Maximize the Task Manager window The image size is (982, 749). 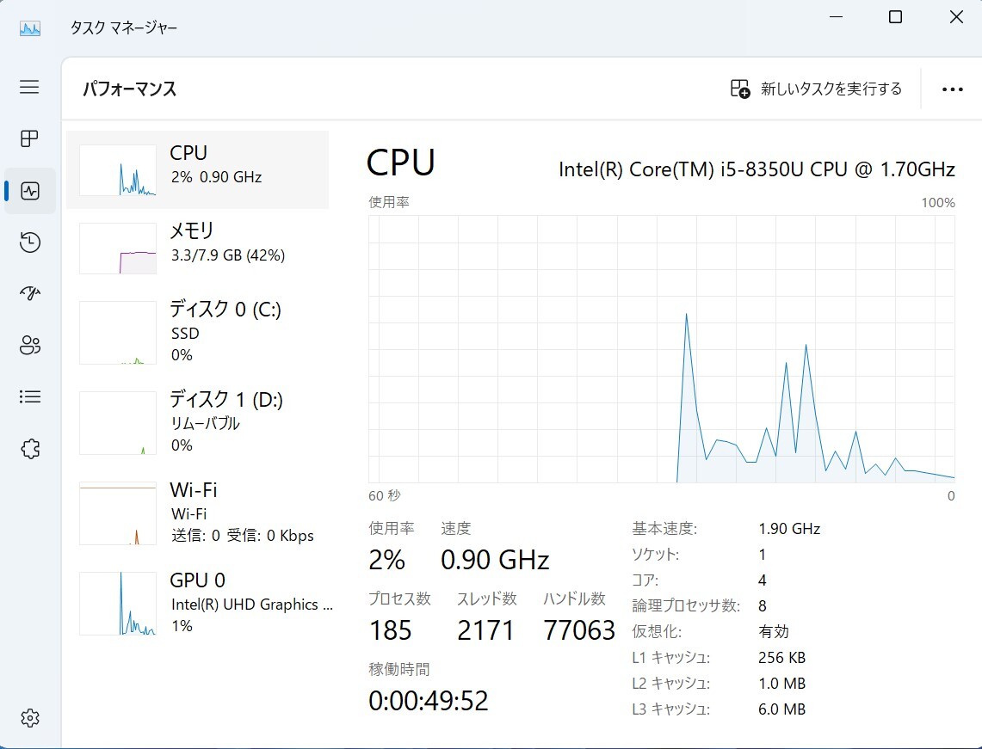tap(896, 17)
